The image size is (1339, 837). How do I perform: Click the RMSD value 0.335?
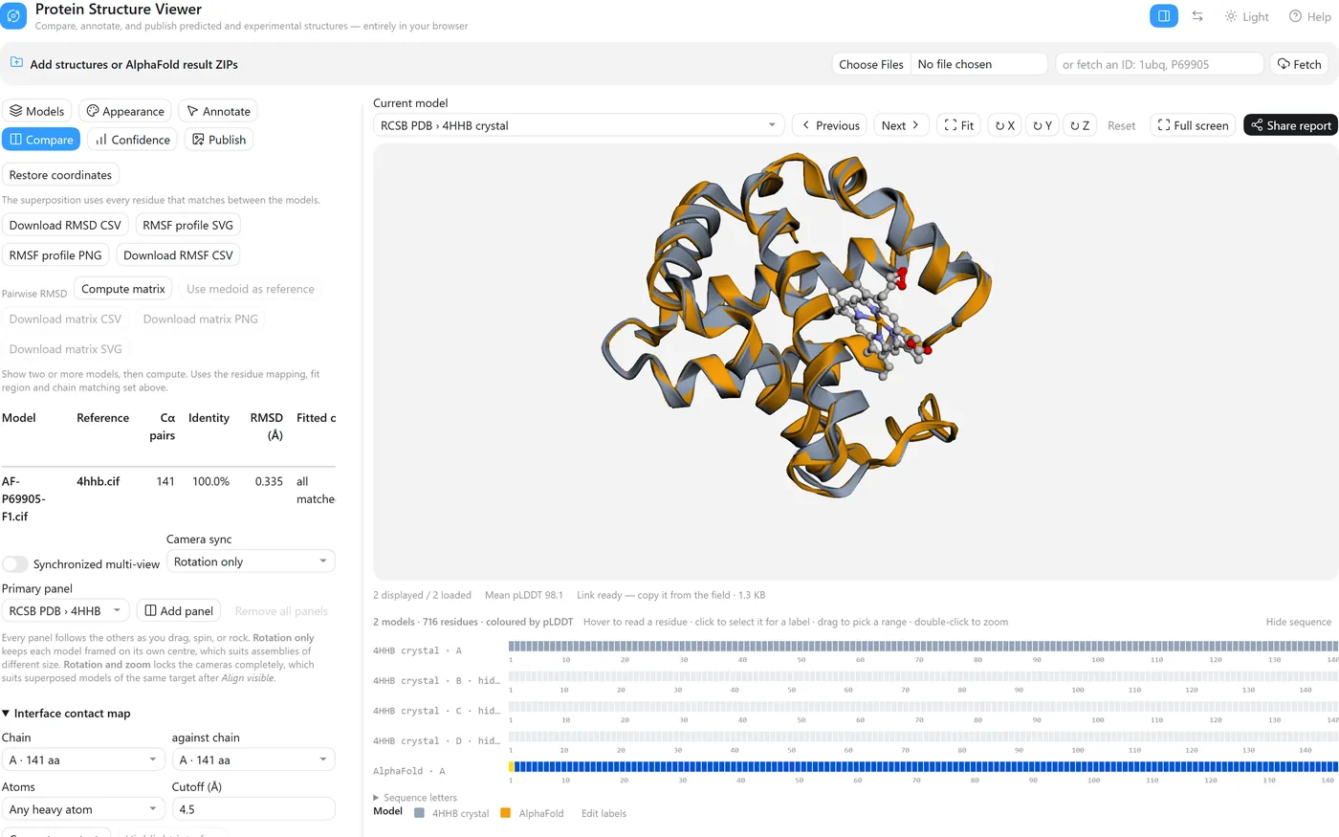(x=269, y=481)
